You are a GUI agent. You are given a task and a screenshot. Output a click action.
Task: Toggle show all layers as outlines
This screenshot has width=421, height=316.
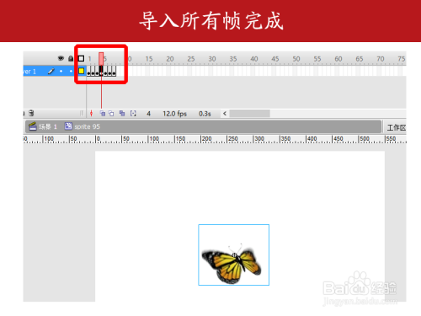click(81, 58)
